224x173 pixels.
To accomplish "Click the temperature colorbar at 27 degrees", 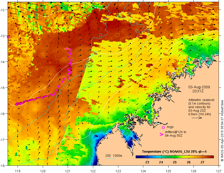I will pyautogui.click(x=202, y=157).
